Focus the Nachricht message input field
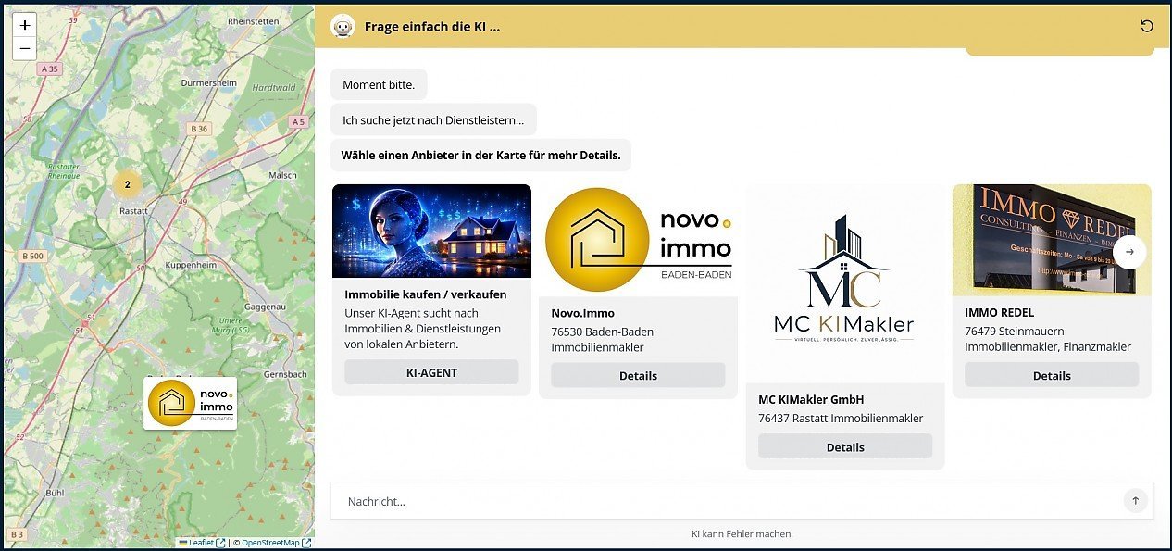The width and height of the screenshot is (1172, 551). point(727,501)
